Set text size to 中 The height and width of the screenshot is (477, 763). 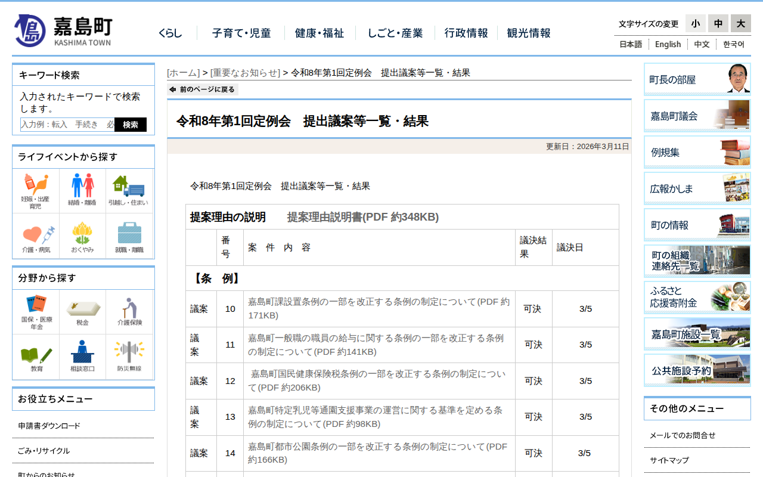click(718, 23)
